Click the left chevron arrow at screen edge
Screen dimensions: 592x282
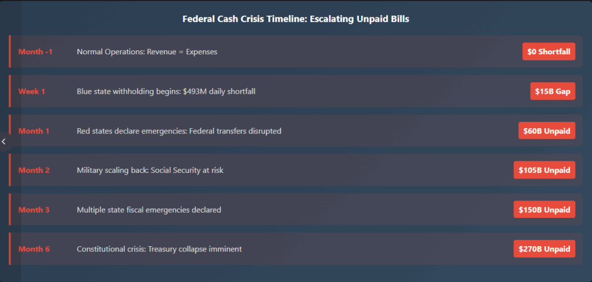[4, 142]
